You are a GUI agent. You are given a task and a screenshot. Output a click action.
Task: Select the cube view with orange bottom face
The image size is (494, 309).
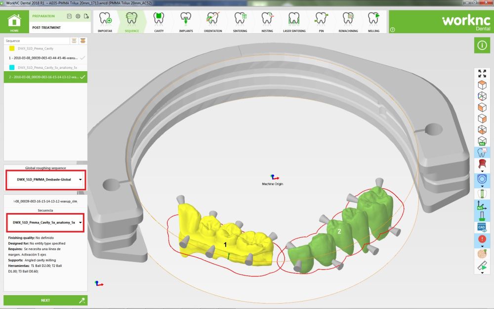click(482, 130)
